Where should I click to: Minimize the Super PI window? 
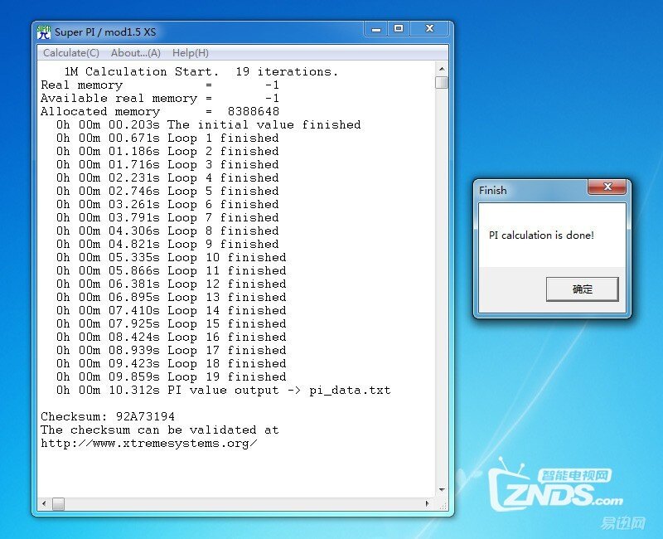375,29
